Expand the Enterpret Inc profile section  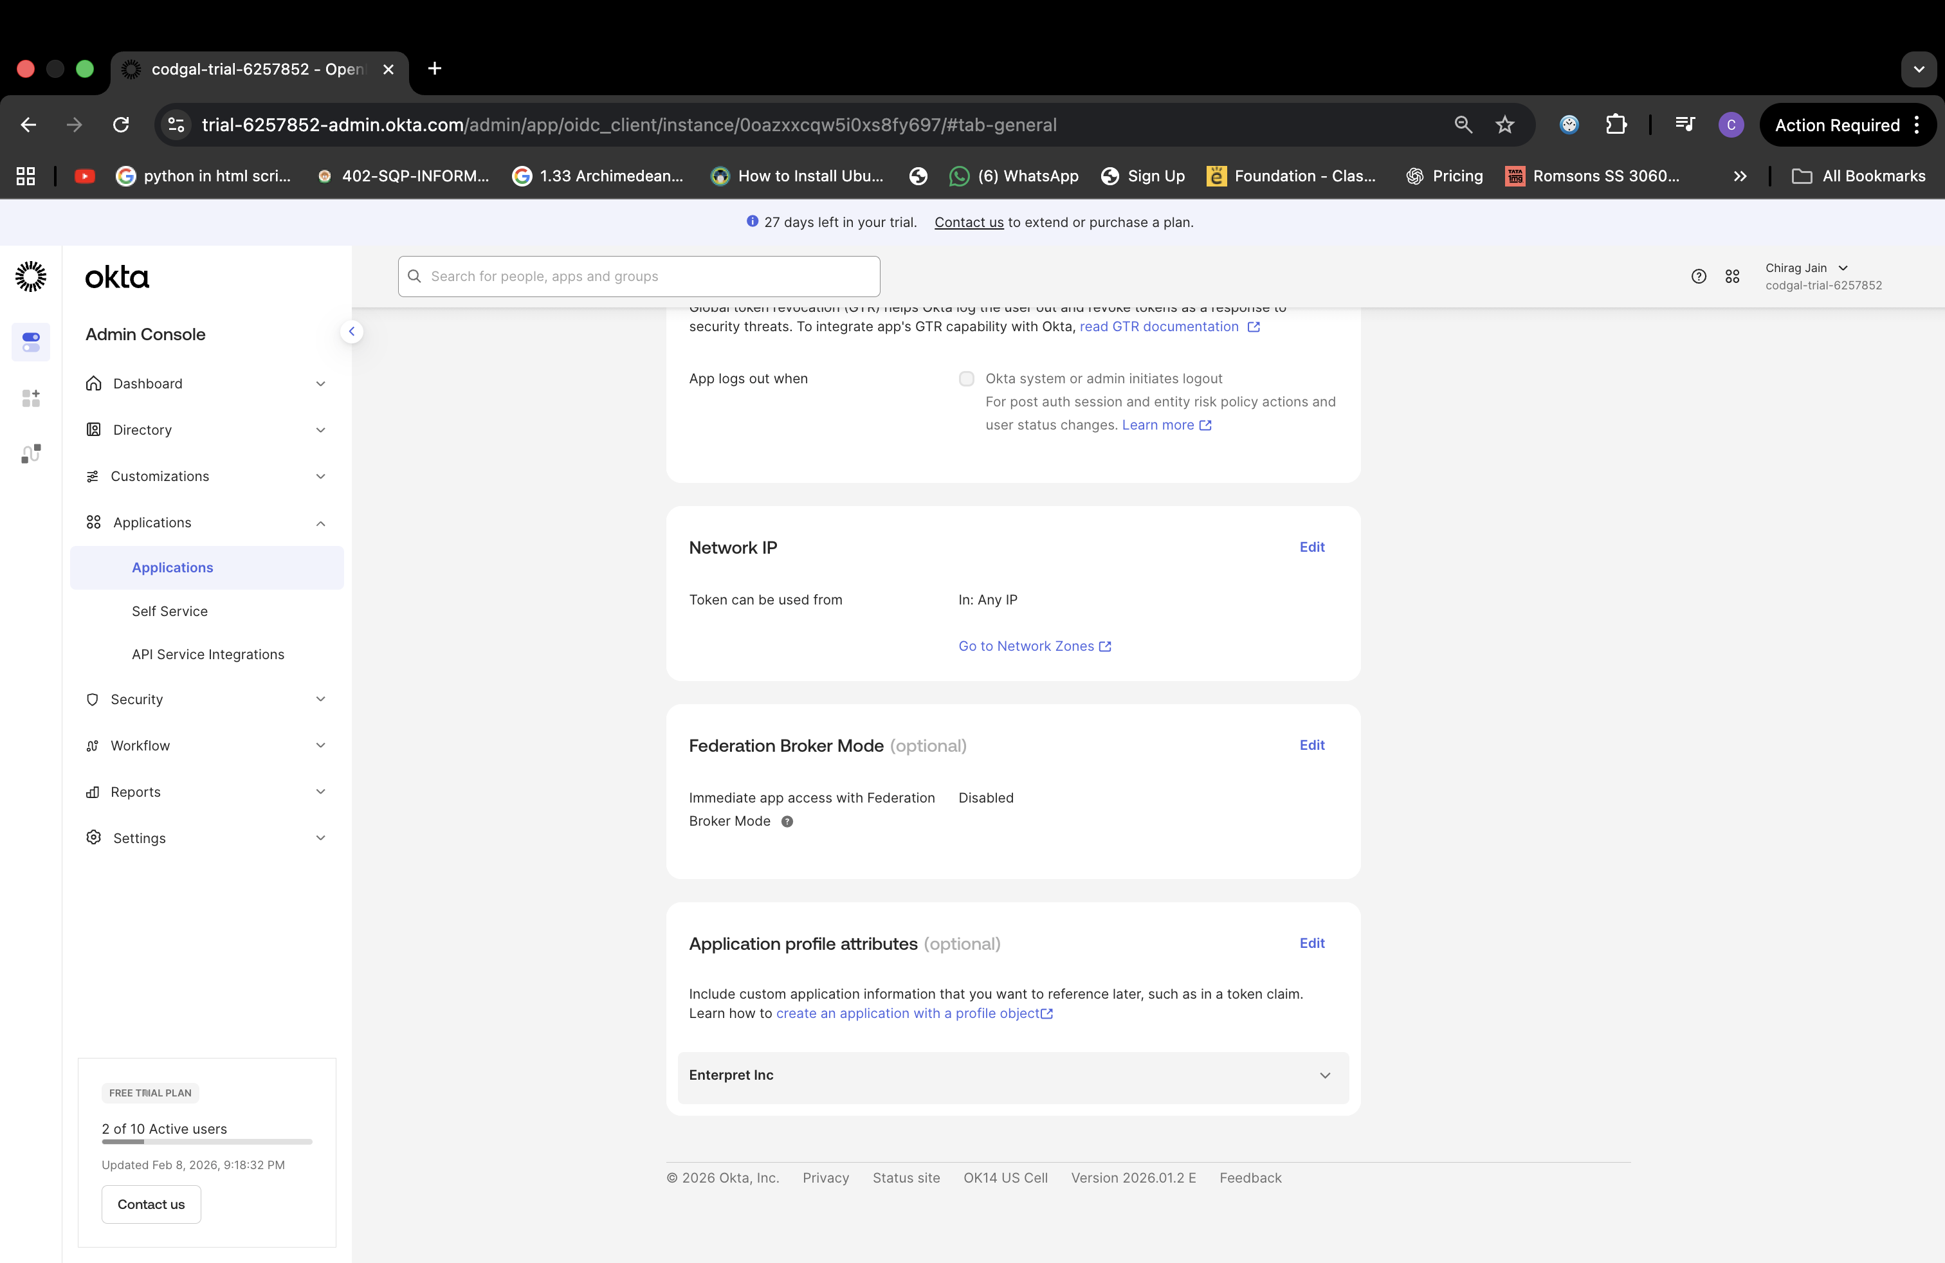(x=1012, y=1076)
